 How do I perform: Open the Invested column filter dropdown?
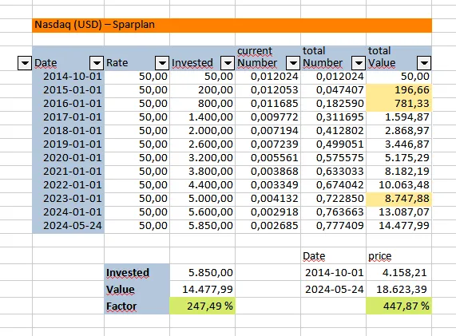pyautogui.click(x=228, y=63)
